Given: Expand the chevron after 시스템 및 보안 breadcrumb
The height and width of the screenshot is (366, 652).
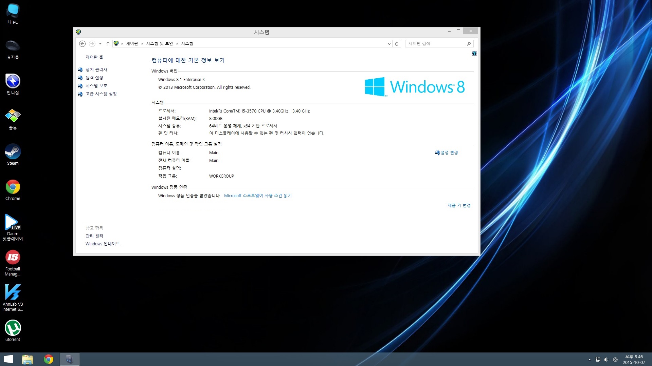Looking at the screenshot, I should (x=177, y=44).
